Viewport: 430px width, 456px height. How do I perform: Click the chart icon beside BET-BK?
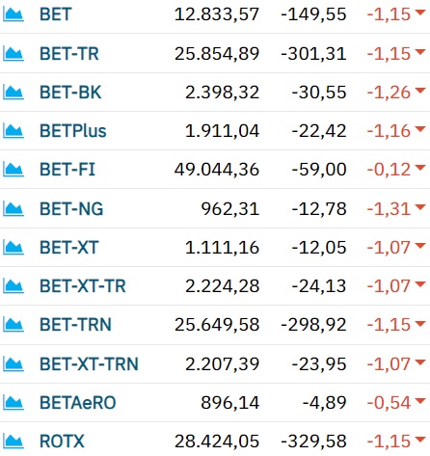pyautogui.click(x=13, y=93)
